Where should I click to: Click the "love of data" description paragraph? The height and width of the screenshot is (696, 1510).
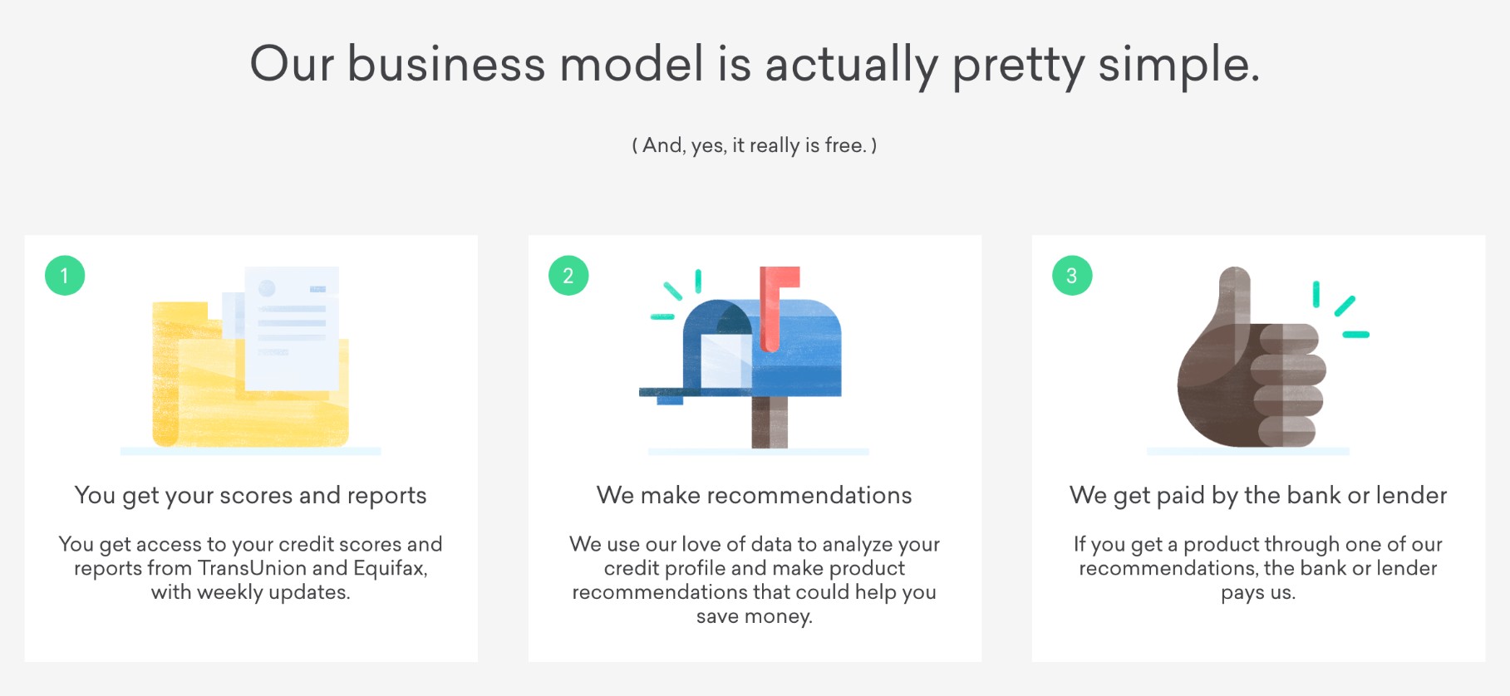754,580
